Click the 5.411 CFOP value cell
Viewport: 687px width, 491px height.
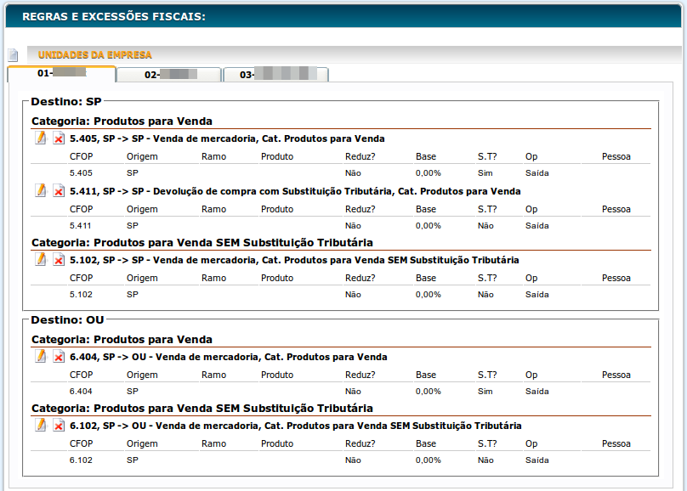[x=81, y=226]
